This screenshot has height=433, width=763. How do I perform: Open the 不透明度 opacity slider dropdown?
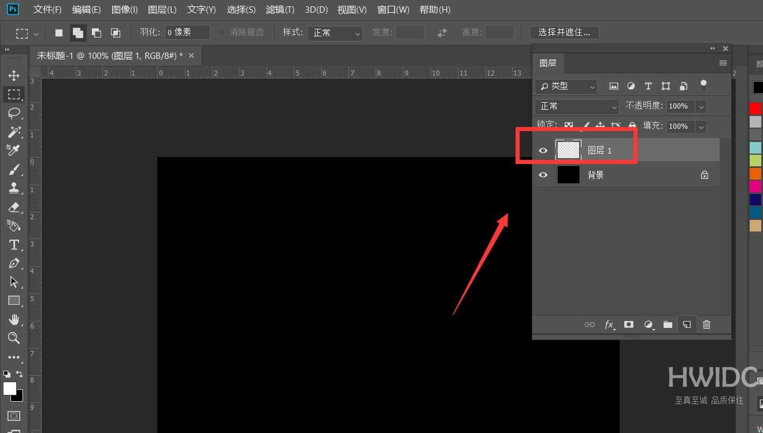[701, 106]
